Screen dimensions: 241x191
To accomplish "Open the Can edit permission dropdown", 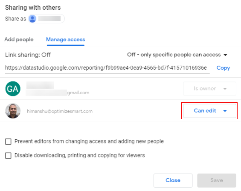I will [x=209, y=111].
